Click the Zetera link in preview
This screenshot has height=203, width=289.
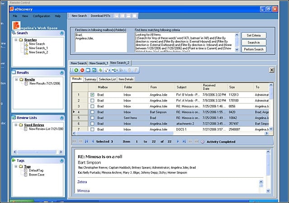coord(82,182)
